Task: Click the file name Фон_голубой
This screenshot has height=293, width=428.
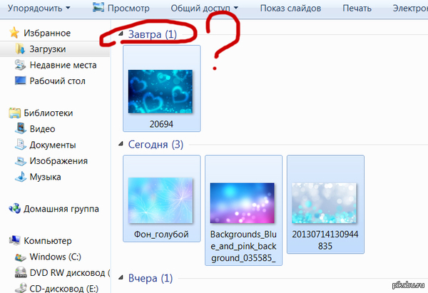Action: [x=161, y=235]
